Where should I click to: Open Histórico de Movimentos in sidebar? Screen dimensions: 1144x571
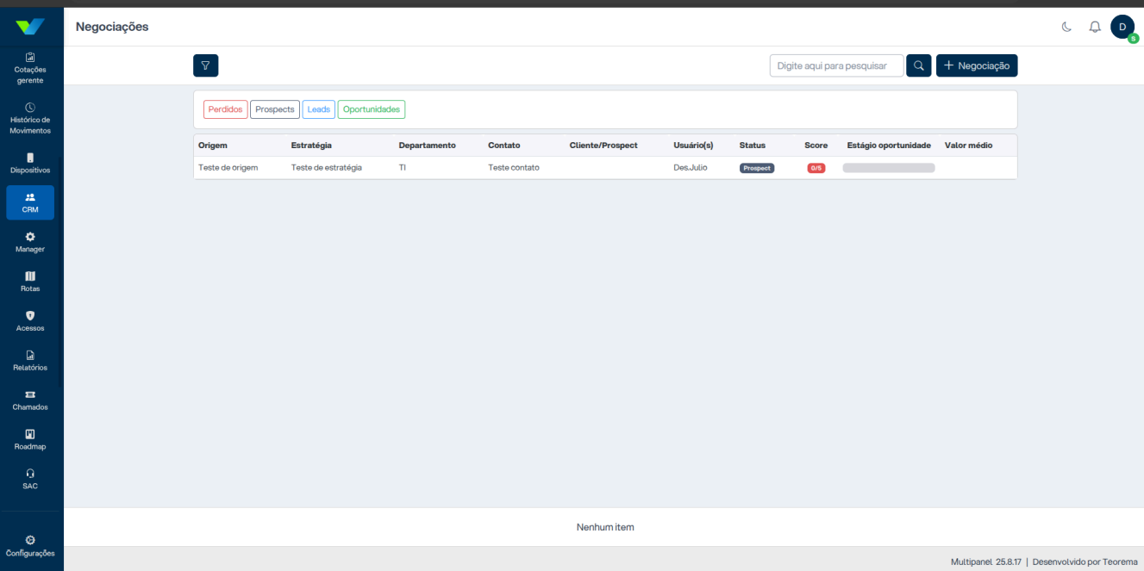30,119
